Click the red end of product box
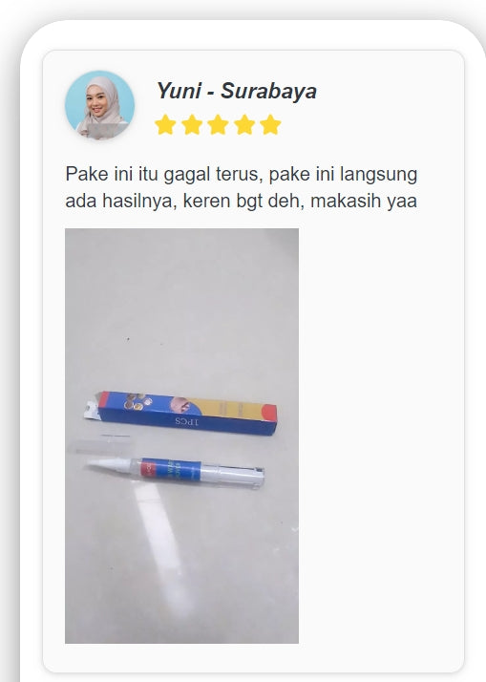Screen dimensions: 486x682 point(269,412)
